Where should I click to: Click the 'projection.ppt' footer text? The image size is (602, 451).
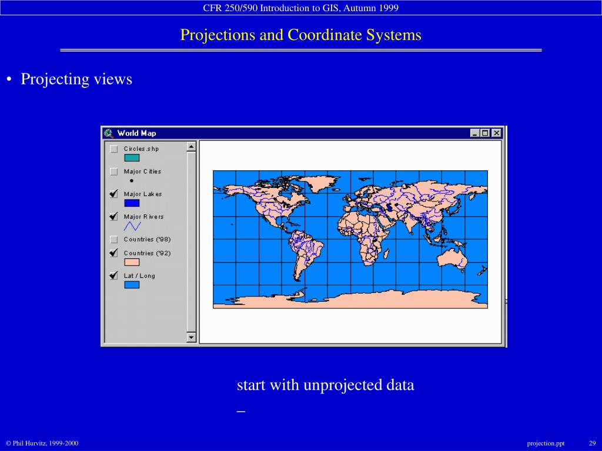pyautogui.click(x=546, y=443)
